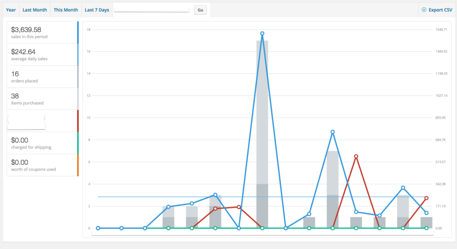Click the highest blue sales peak data point
This screenshot has height=249, width=457.
pyautogui.click(x=262, y=33)
